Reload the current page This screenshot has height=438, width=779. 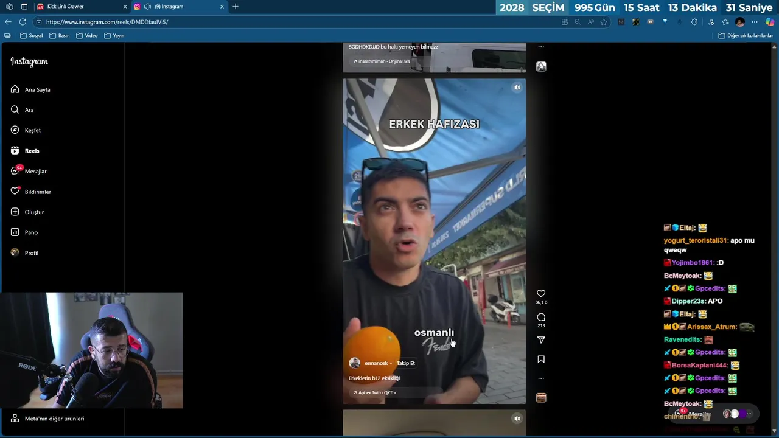(23, 22)
